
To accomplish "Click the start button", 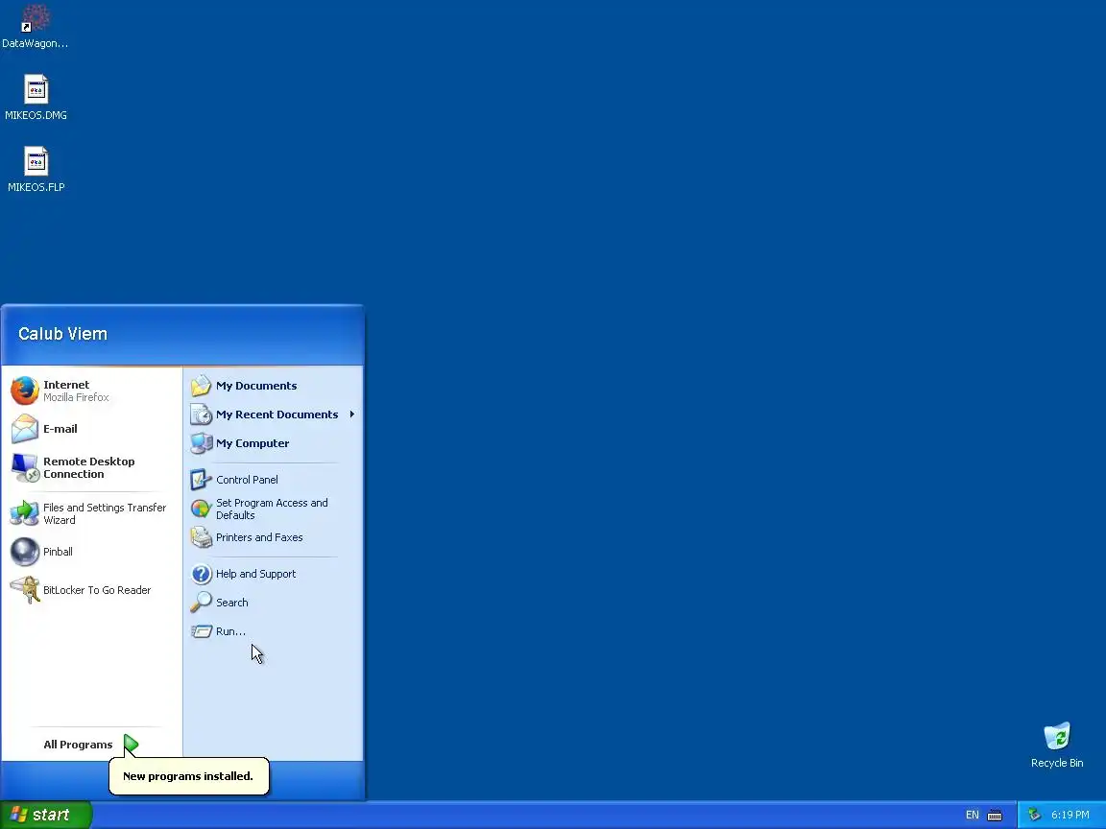I will [x=46, y=815].
